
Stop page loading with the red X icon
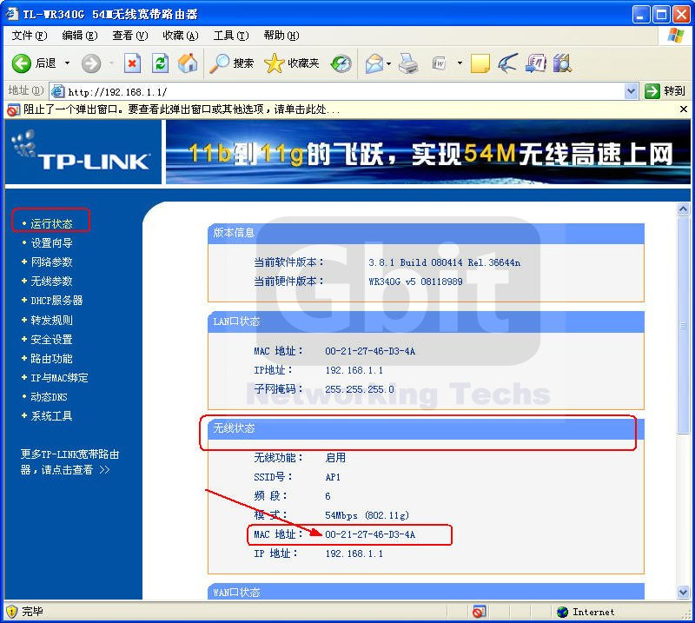tap(132, 63)
